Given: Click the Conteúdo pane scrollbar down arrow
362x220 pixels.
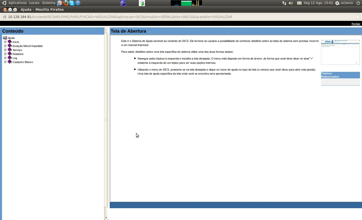Looking at the screenshot, I should click(x=106, y=218).
